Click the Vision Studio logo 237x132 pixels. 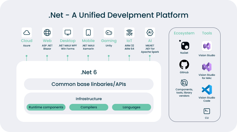(x=207, y=46)
